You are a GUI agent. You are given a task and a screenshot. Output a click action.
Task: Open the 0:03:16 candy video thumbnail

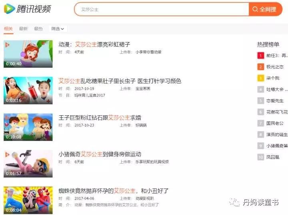pyautogui.click(x=28, y=91)
